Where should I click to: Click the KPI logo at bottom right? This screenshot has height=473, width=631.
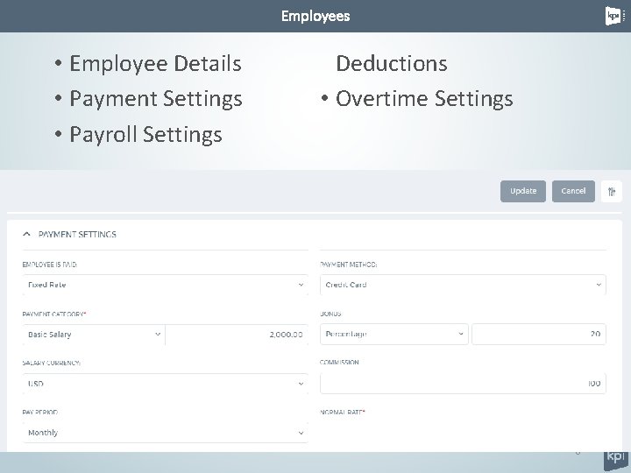pyautogui.click(x=616, y=461)
